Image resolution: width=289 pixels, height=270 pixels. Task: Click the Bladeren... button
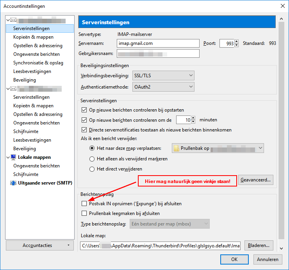[x=259, y=245]
